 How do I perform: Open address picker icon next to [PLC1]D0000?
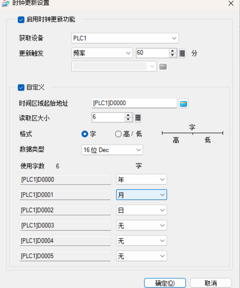[183, 104]
